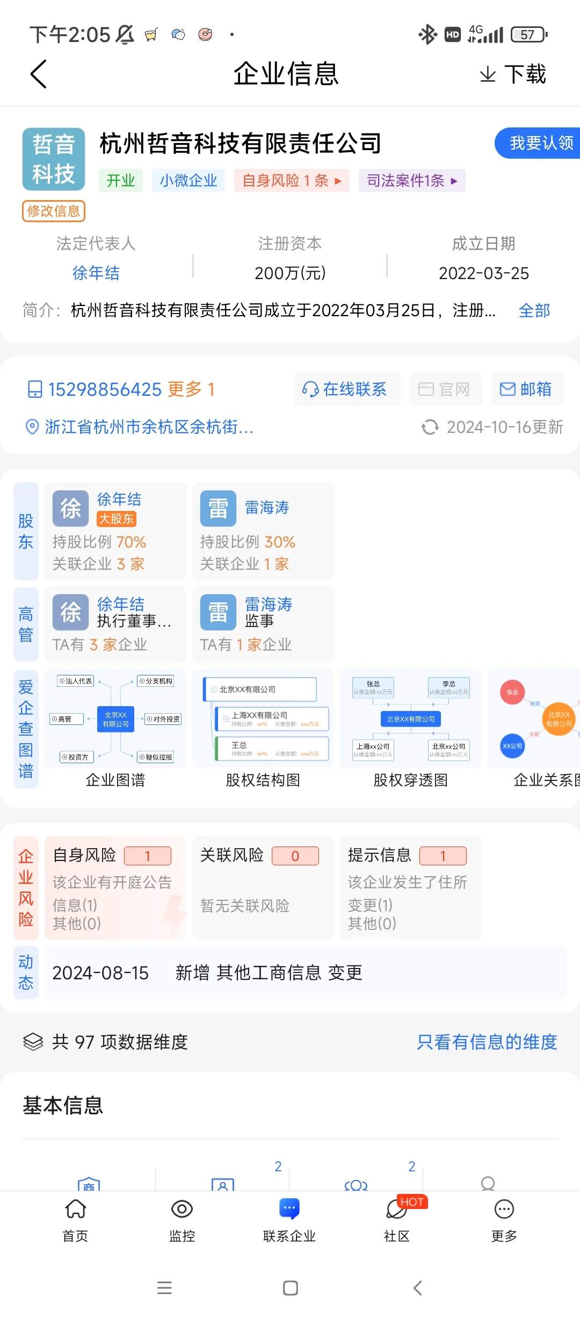Tap 全部 to show full introduction
The height and width of the screenshot is (1323, 580).
tap(534, 310)
